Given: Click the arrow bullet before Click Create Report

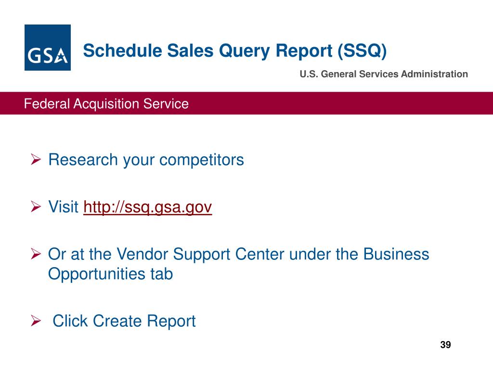Looking at the screenshot, I should pyautogui.click(x=36, y=320).
